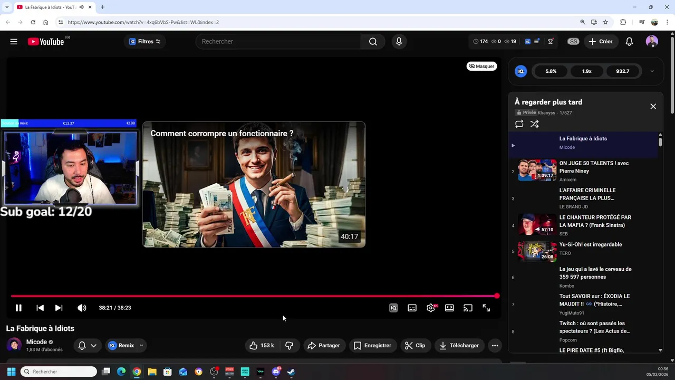Open Micode channel avatar
675x380 pixels.
14,345
